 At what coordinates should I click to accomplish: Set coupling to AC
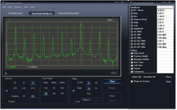[24, 96]
